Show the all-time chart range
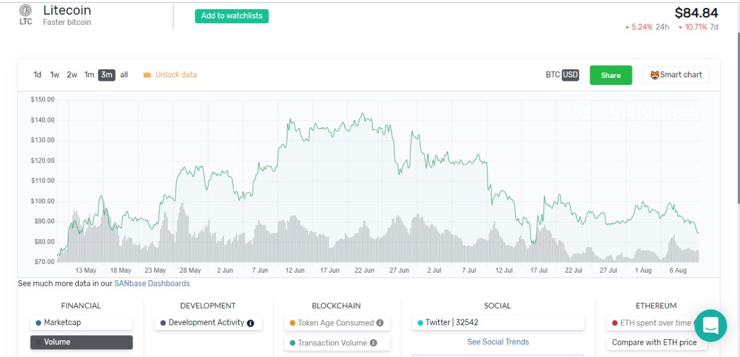This screenshot has width=740, height=357. (124, 75)
